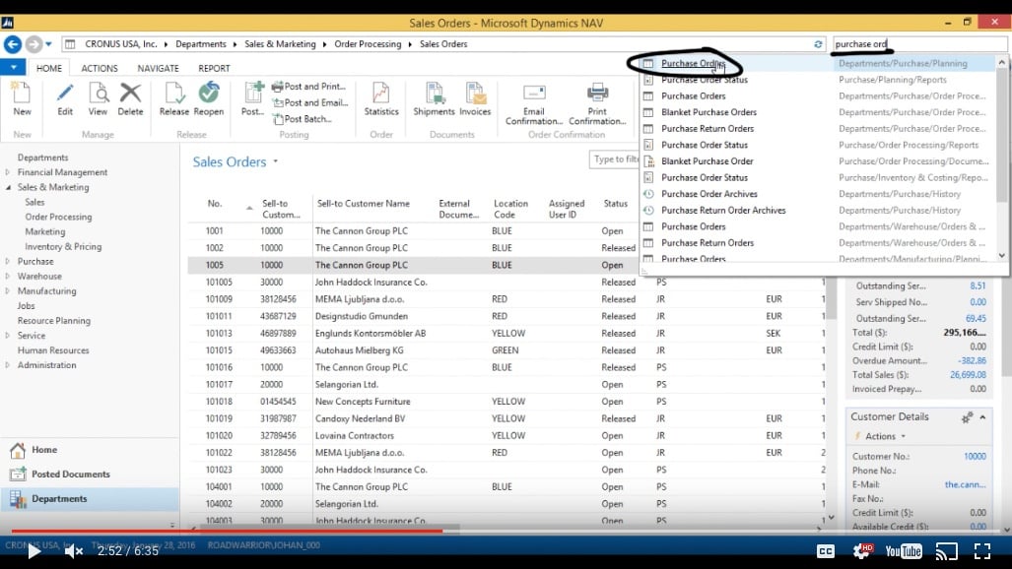Select the Blanket Purchase Order document result
Image resolution: width=1012 pixels, height=569 pixels.
pos(708,161)
